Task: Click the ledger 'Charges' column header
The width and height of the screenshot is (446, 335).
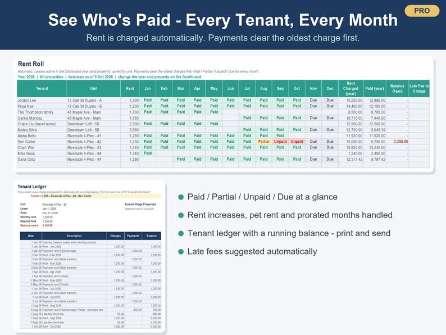Action: click(116, 236)
